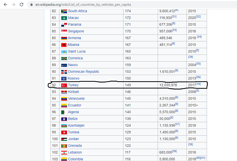Click the Dominica flag icon
Viewport: 237px width, 161px height.
tap(64, 59)
